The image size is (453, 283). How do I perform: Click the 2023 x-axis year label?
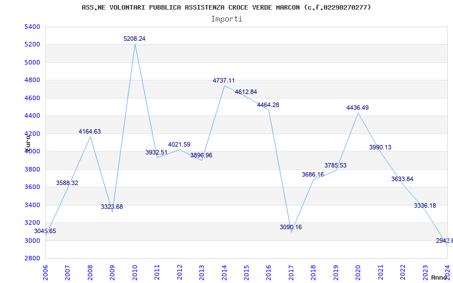(425, 272)
